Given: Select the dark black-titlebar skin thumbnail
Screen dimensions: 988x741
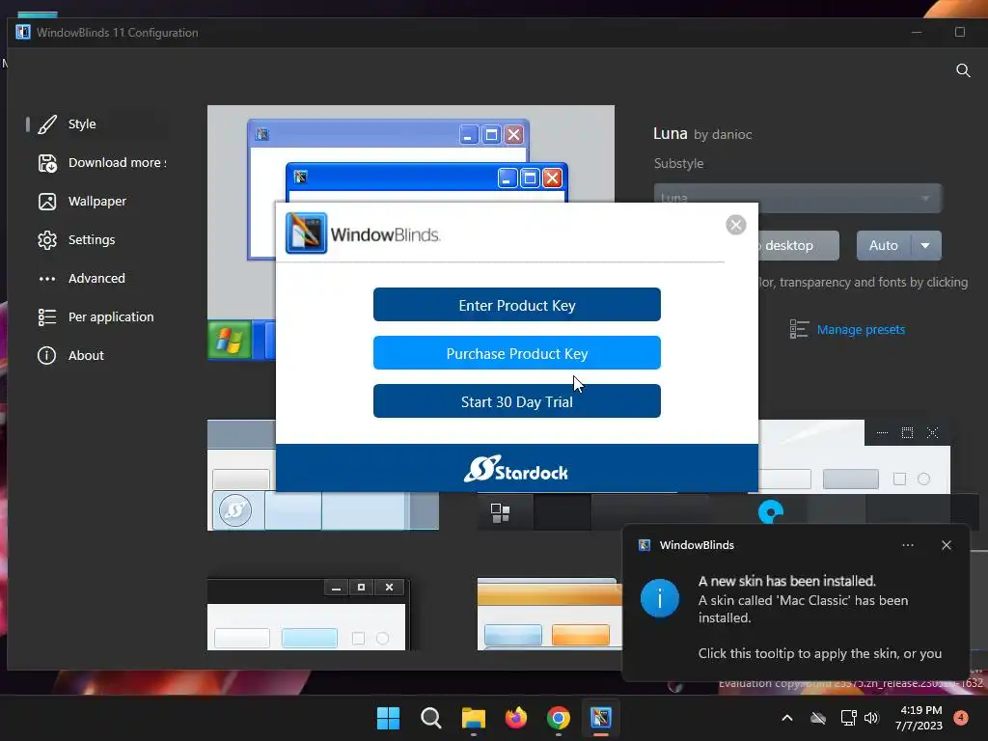Looking at the screenshot, I should click(309, 615).
